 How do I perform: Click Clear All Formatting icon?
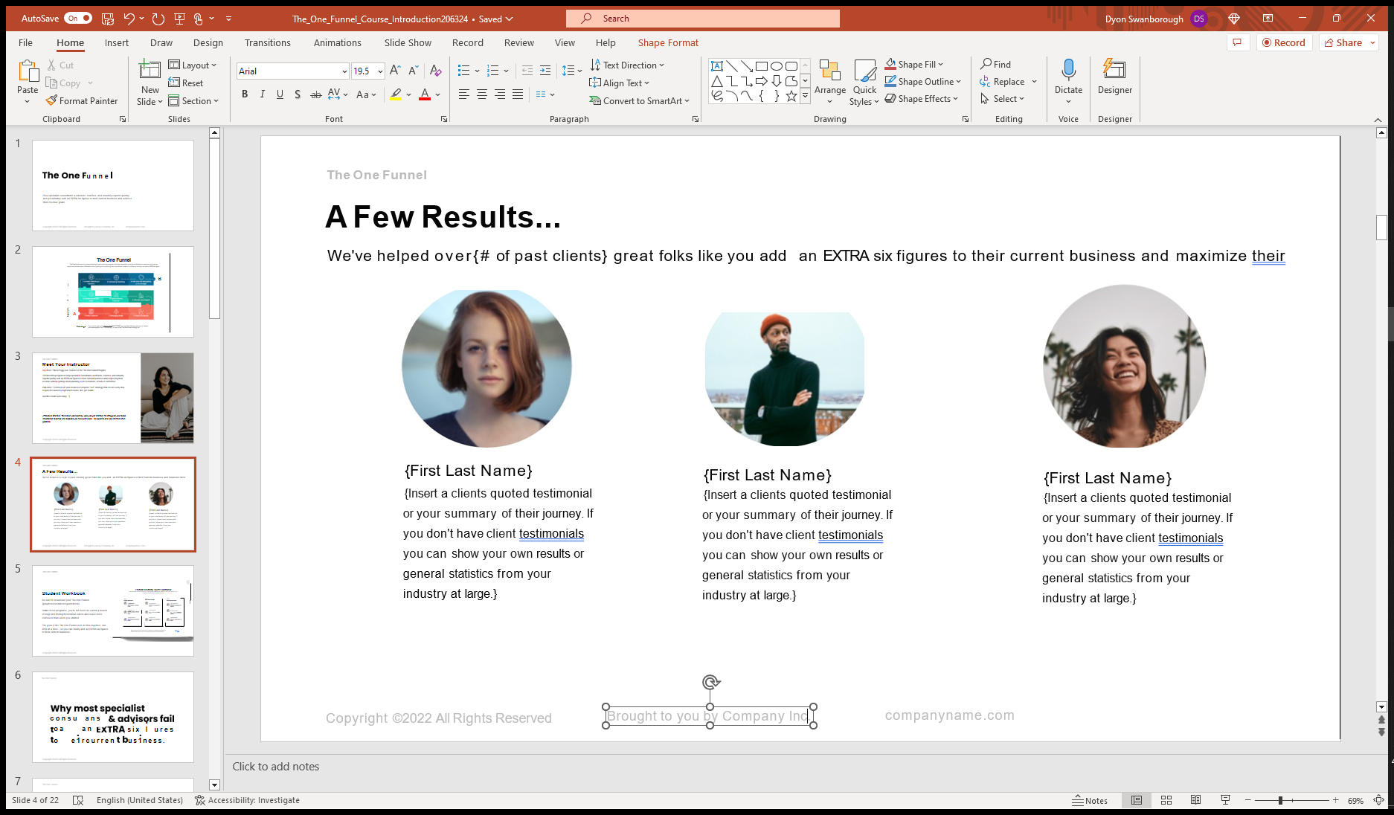point(436,71)
